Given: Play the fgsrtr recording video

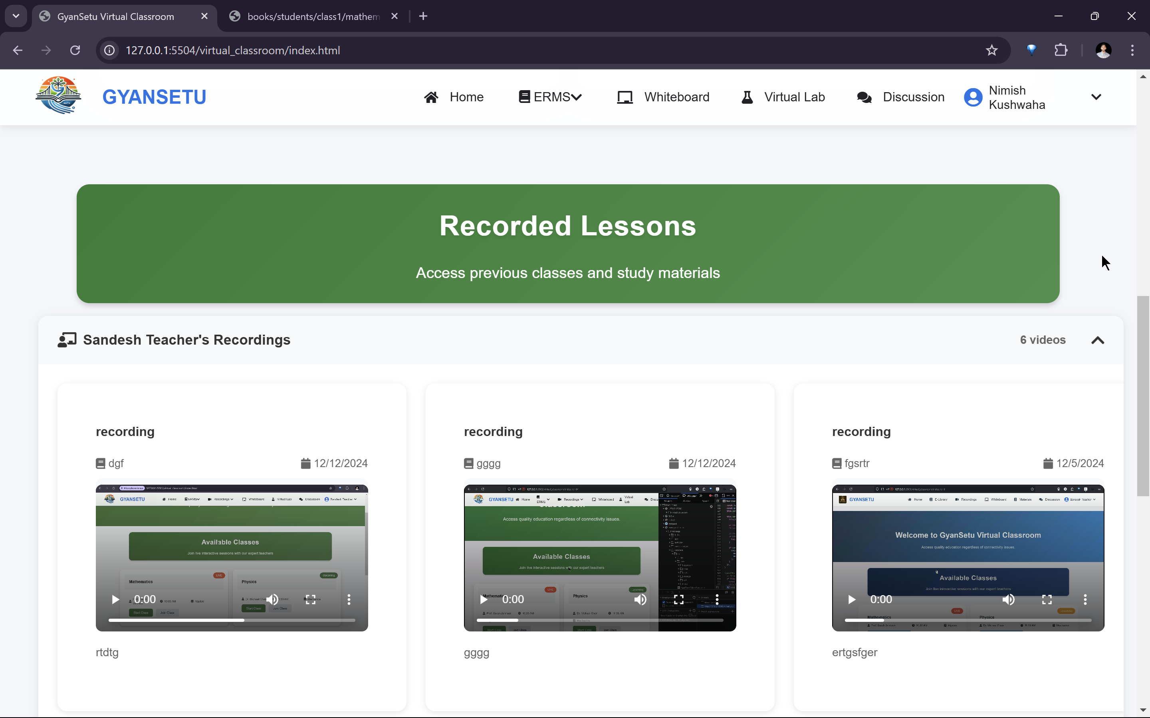Looking at the screenshot, I should [x=852, y=599].
